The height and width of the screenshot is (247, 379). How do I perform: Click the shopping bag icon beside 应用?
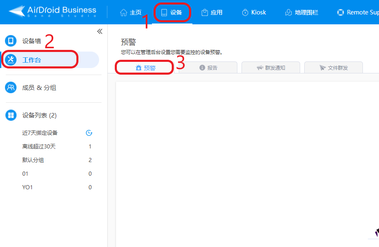(x=205, y=12)
